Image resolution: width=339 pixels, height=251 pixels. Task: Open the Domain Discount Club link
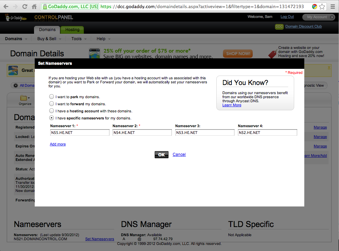coord(304,26)
